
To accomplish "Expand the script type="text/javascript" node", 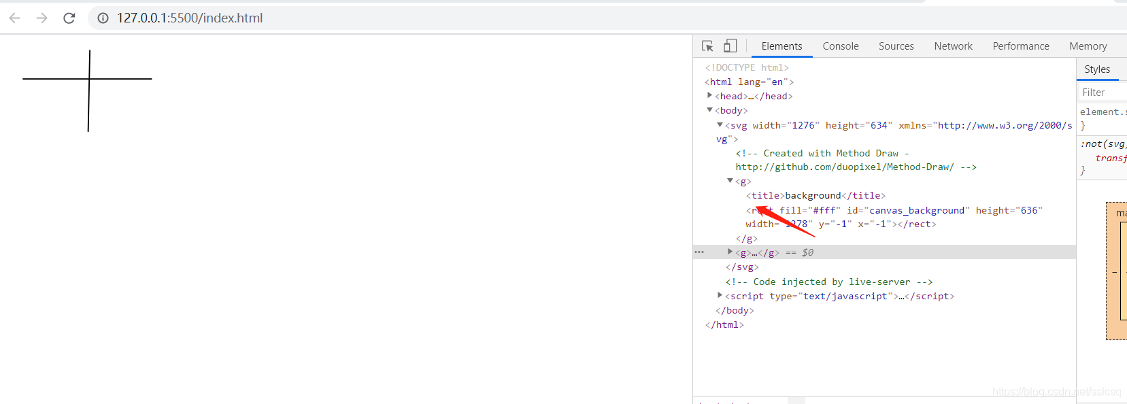I will point(720,296).
